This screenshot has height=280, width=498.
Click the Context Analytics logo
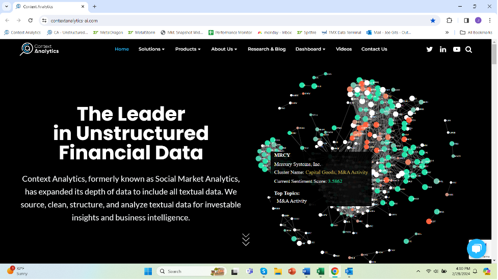click(x=39, y=49)
